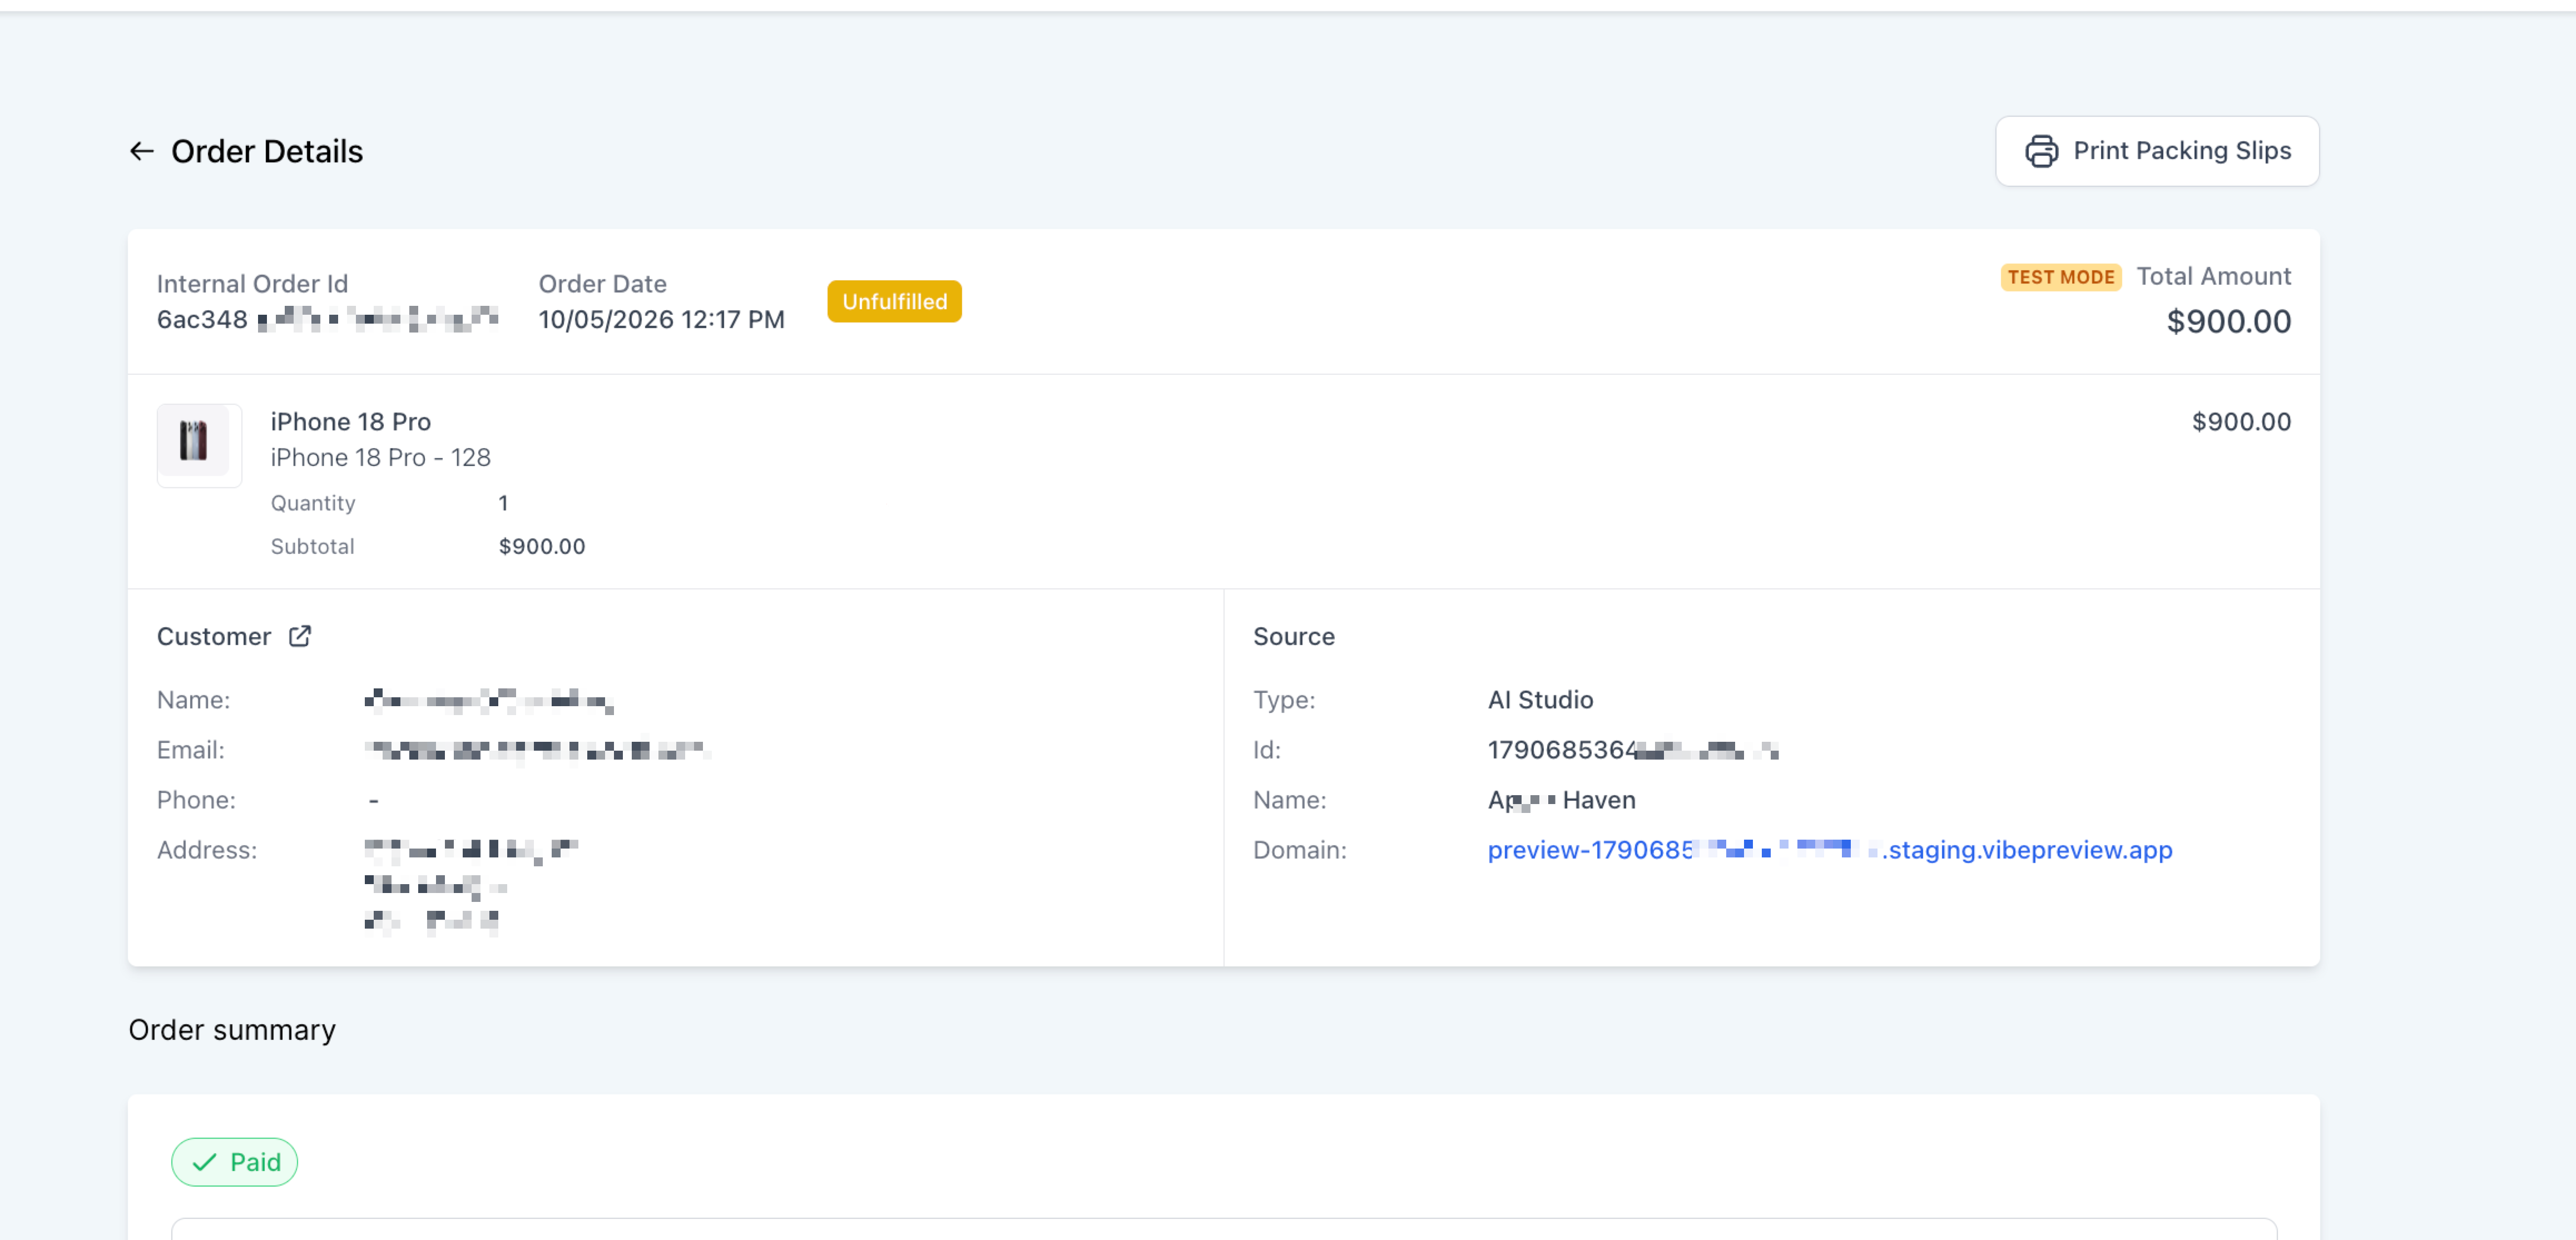Image resolution: width=2576 pixels, height=1240 pixels.
Task: Click Print Packing Slips button
Action: [x=2157, y=151]
